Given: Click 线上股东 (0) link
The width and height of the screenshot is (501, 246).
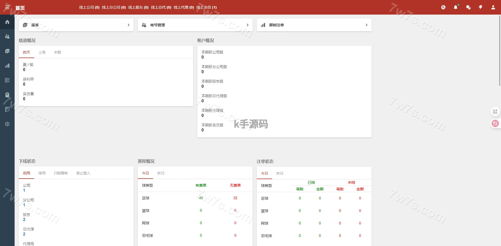Looking at the screenshot, I should pos(138,7).
